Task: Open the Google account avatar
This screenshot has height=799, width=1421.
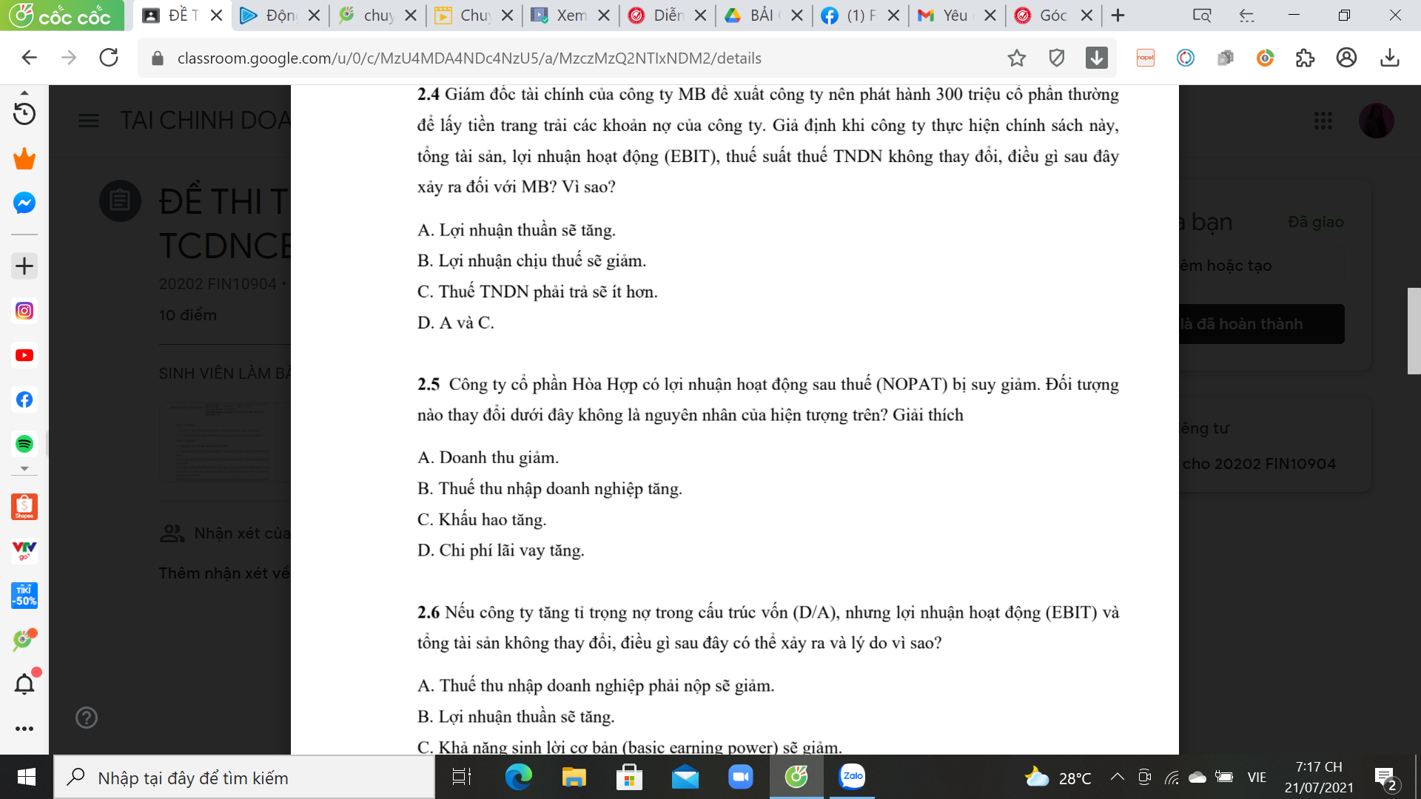Action: 1377,121
